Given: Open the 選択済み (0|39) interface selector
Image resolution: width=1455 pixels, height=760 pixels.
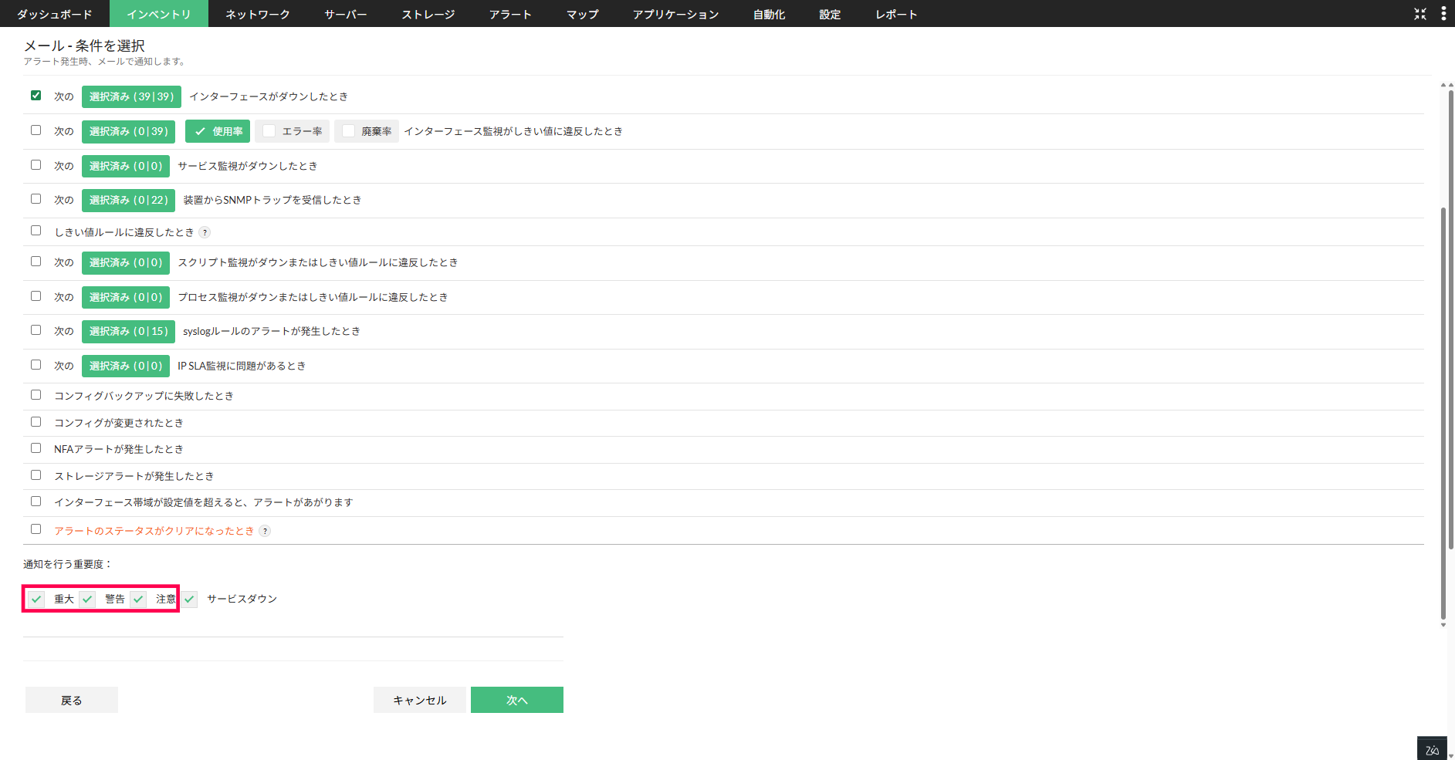Looking at the screenshot, I should 128,131.
